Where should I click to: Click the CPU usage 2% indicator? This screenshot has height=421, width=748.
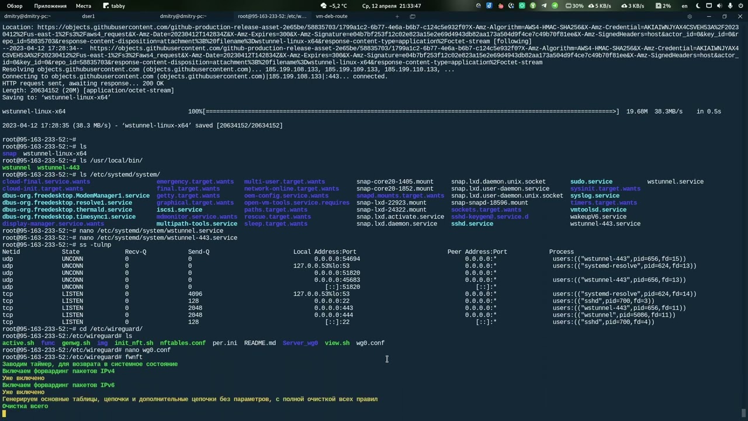(663, 6)
